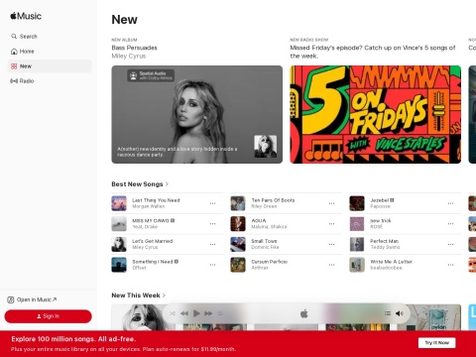Screen dimensions: 476x357
Task: Click the Bass Persuades title text
Action: (x=134, y=48)
